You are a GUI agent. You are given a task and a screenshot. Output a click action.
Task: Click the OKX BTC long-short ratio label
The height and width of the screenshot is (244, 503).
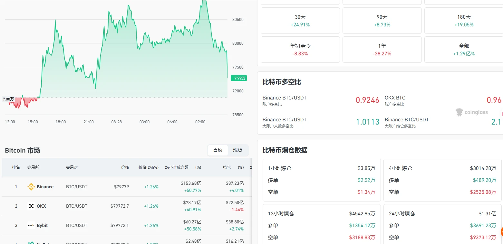[x=395, y=98]
